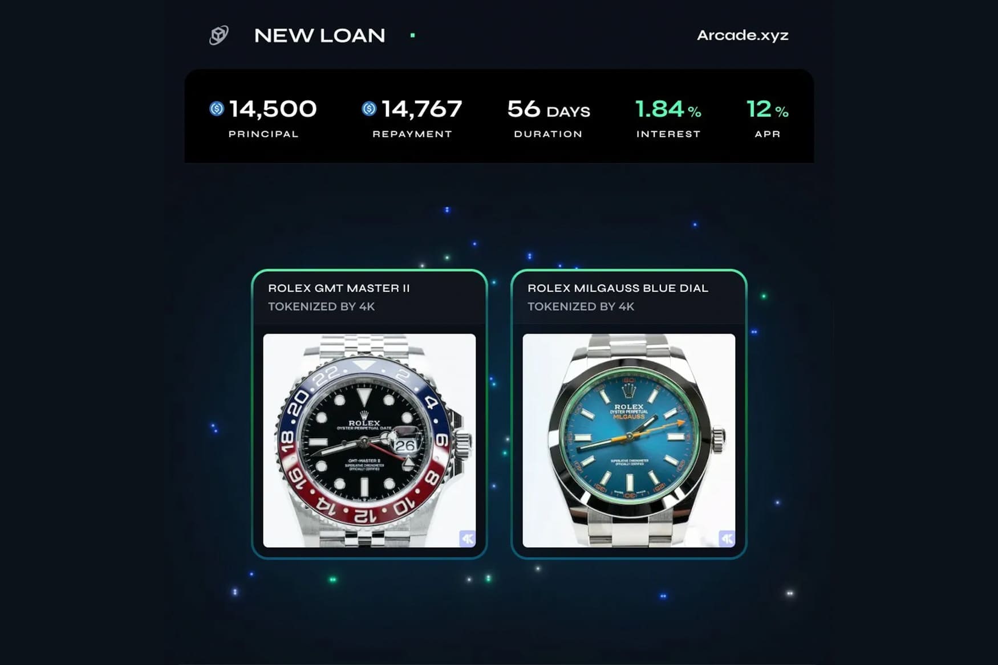Select the 14,500 principal amount
The image size is (998, 665).
click(x=273, y=109)
